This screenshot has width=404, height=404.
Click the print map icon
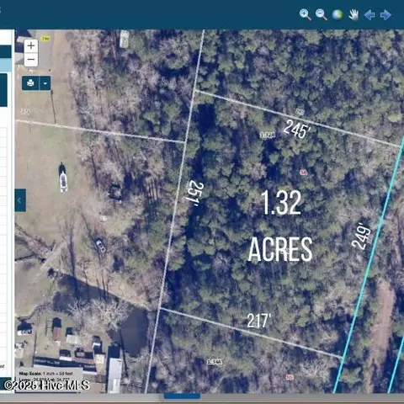click(30, 83)
